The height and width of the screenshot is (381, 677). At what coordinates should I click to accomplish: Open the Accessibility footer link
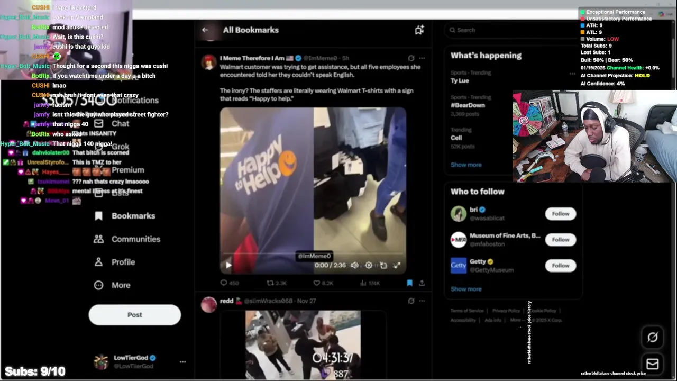pyautogui.click(x=463, y=320)
